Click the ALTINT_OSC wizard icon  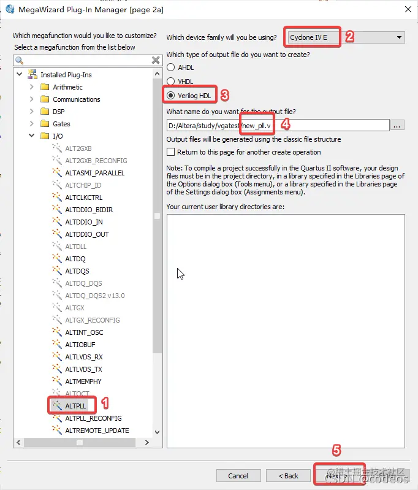(x=57, y=332)
